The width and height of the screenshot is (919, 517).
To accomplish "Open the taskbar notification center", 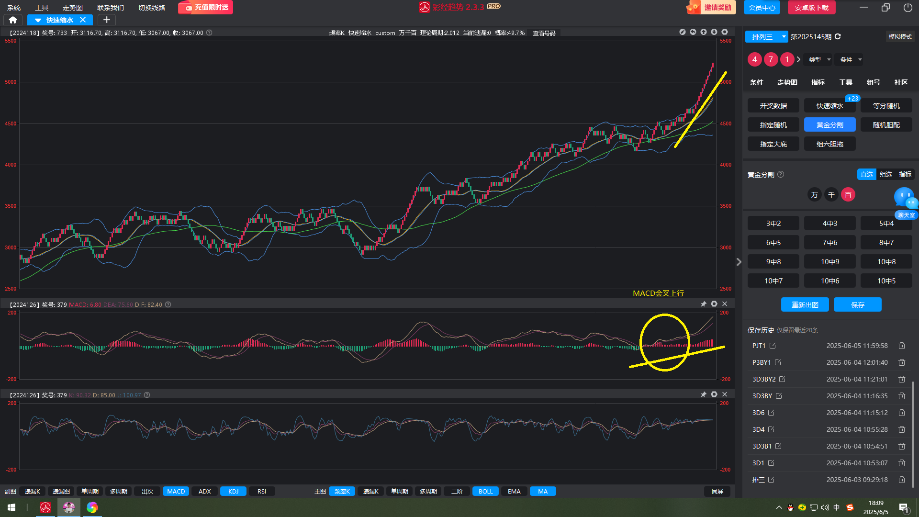I will click(x=904, y=507).
